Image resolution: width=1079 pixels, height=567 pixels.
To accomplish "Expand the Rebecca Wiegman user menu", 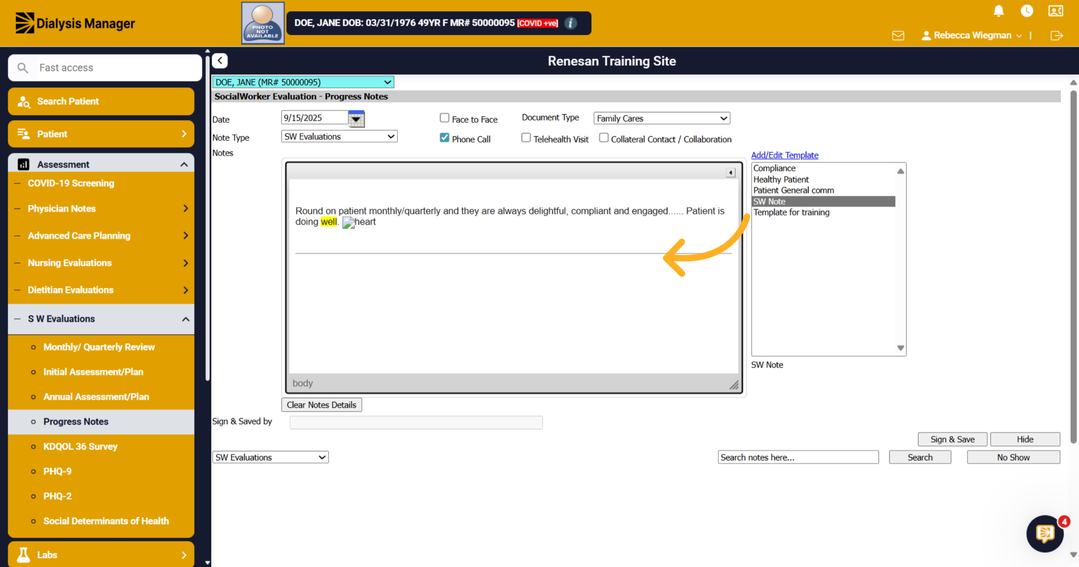I will click(972, 35).
